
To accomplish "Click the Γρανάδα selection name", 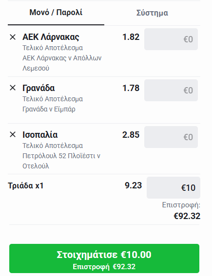I will 39,88.
